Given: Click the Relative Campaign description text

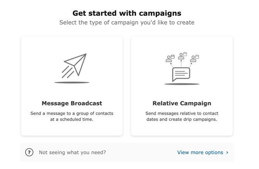Looking at the screenshot, I should coord(182,117).
